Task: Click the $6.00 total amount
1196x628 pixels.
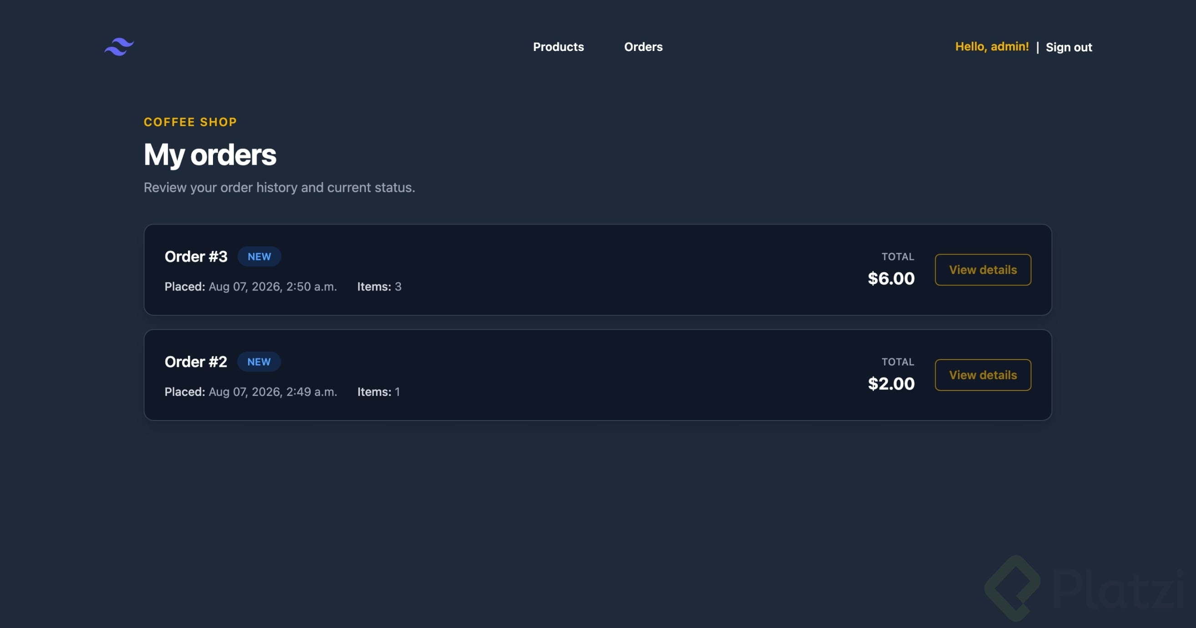Action: click(x=891, y=279)
